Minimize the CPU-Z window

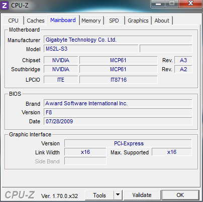pyautogui.click(x=158, y=4)
